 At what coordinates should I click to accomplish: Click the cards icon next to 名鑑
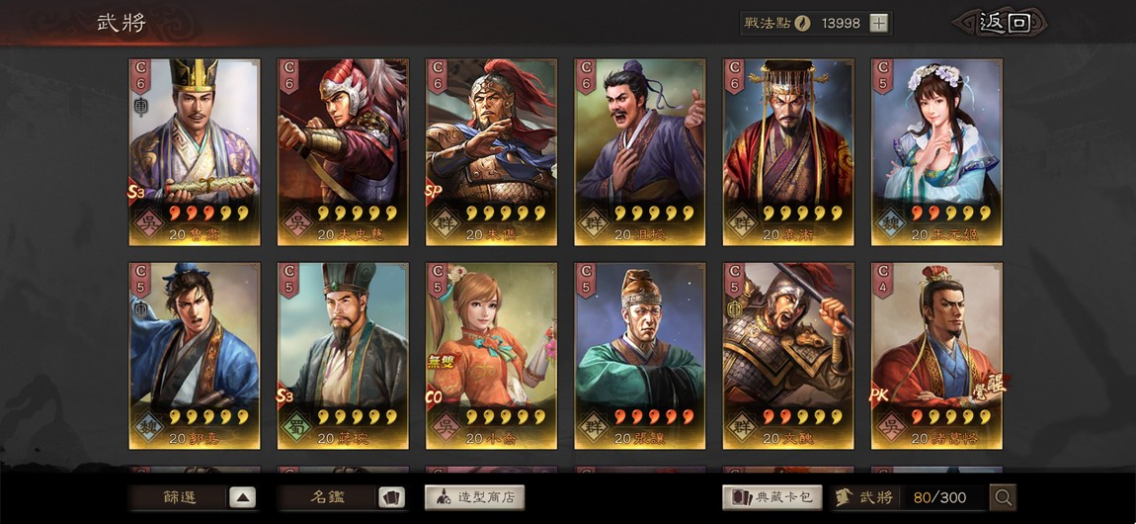tap(391, 497)
